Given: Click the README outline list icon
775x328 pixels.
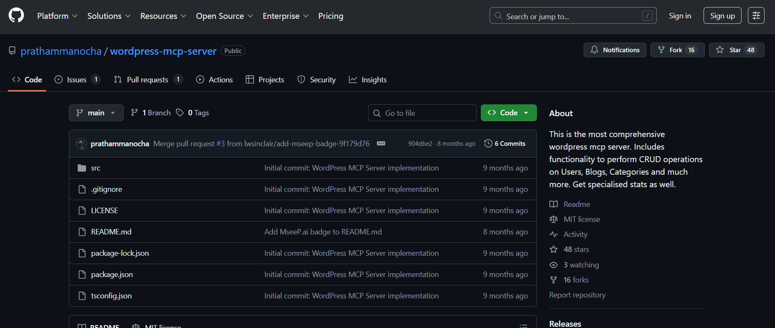Looking at the screenshot, I should [523, 326].
